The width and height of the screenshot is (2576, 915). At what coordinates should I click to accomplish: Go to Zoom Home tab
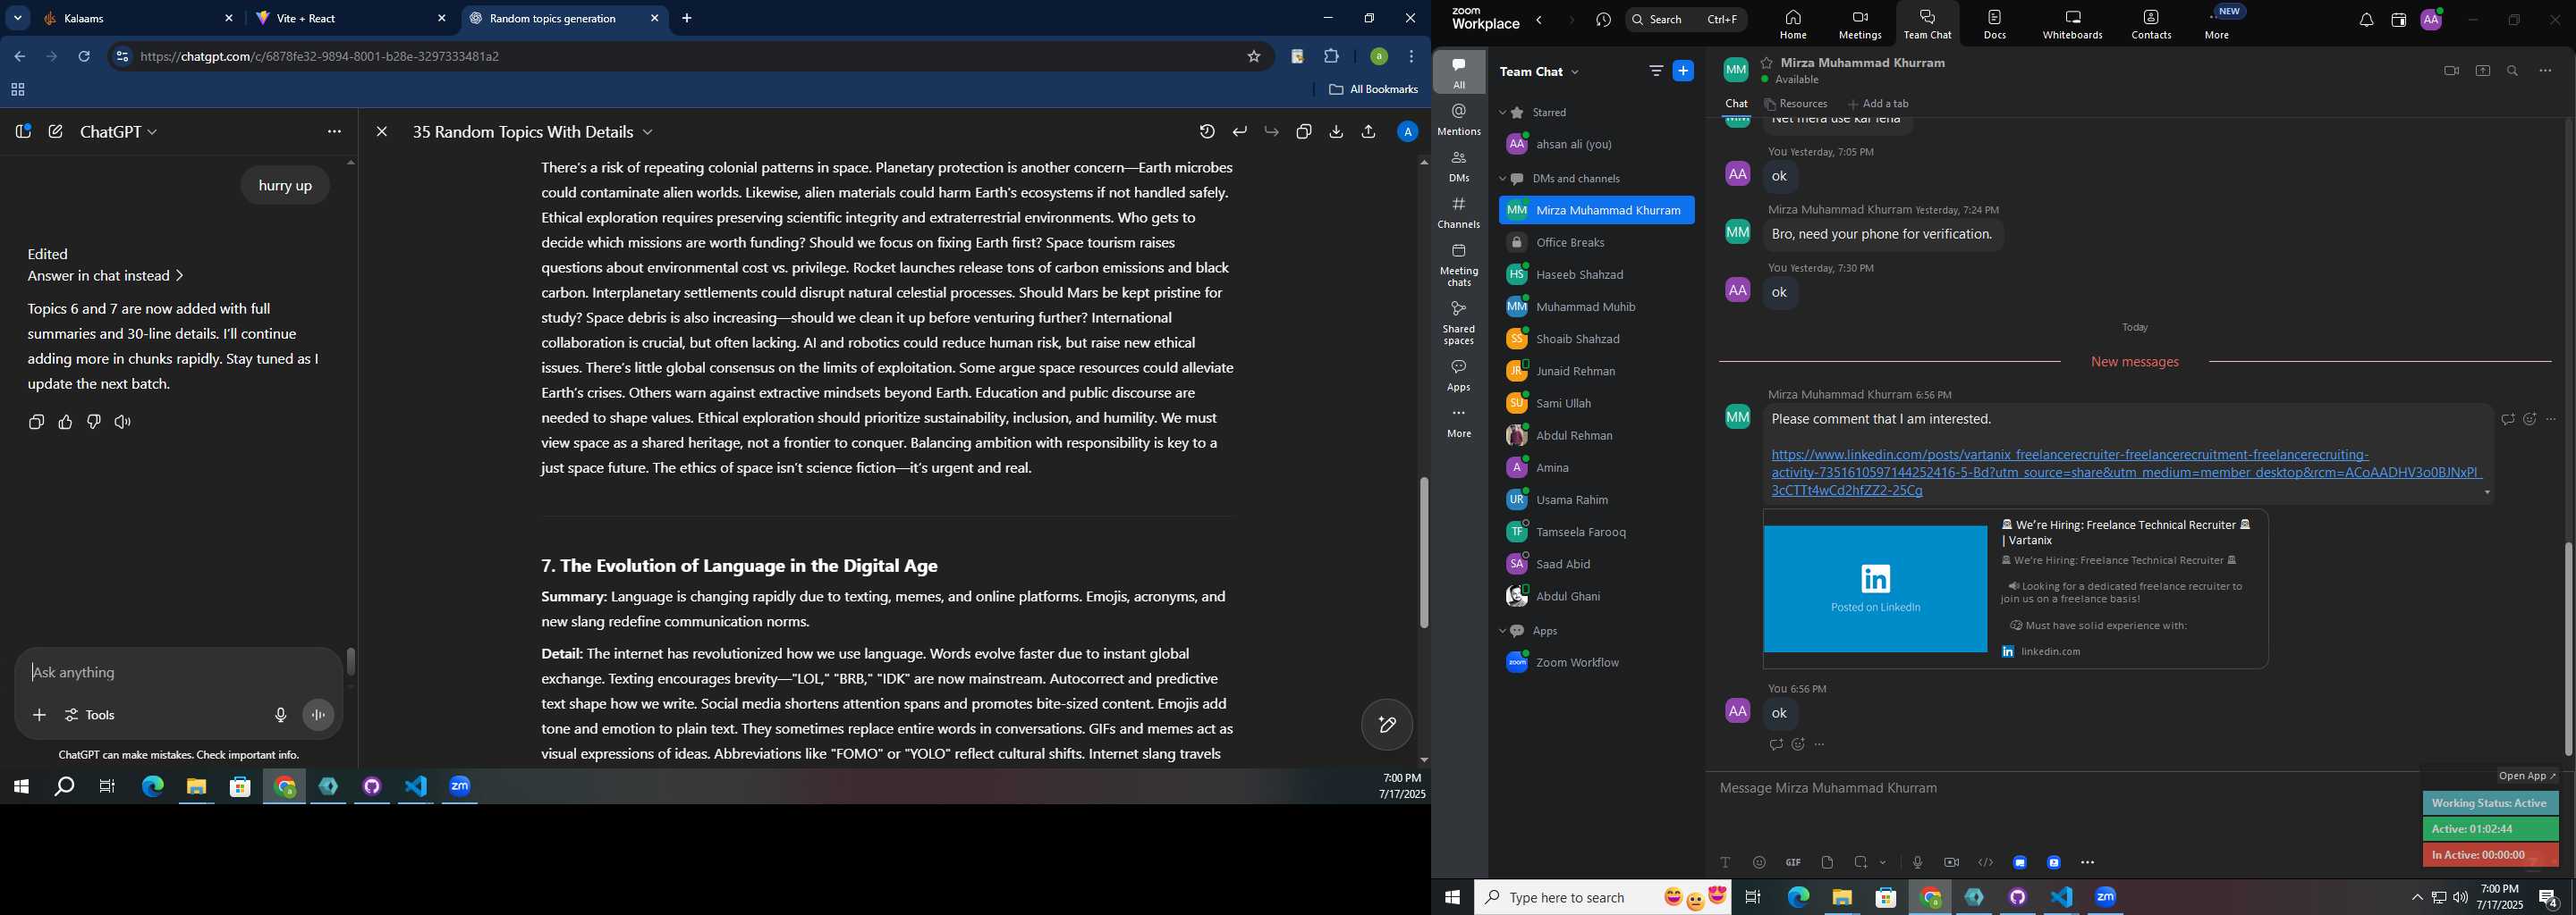1793,24
